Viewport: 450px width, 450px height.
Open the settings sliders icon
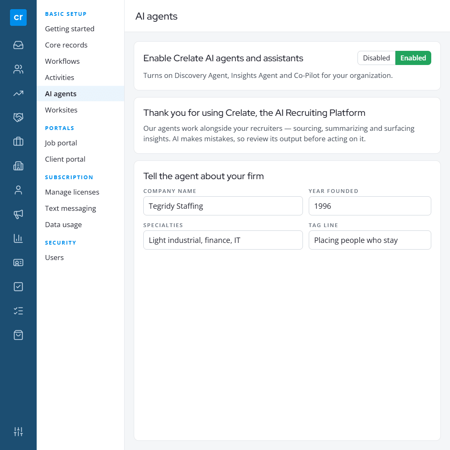pyautogui.click(x=18, y=431)
